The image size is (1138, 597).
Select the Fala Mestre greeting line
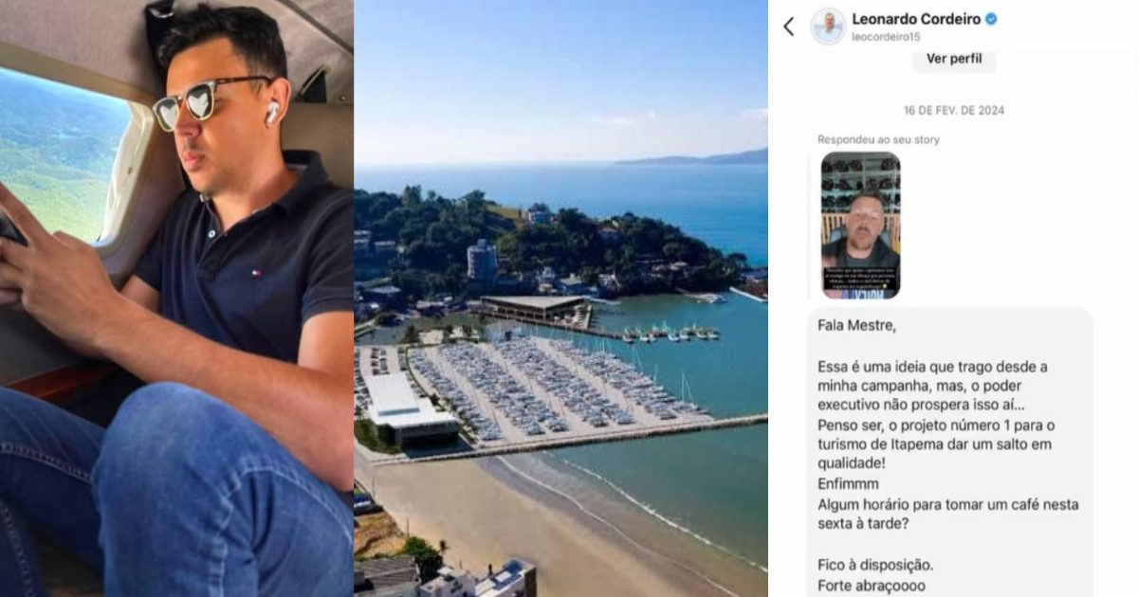coord(856,324)
